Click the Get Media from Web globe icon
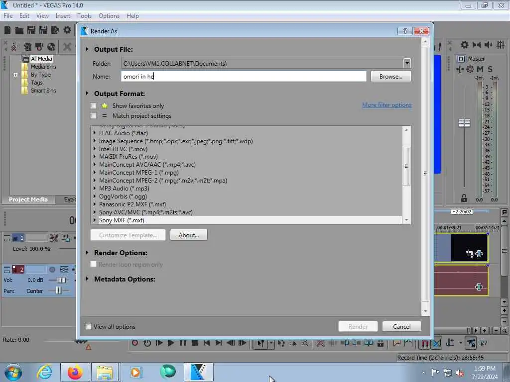510x382 pixels. click(x=51, y=47)
